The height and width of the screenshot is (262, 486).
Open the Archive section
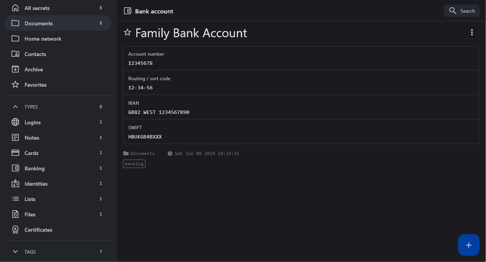33,69
